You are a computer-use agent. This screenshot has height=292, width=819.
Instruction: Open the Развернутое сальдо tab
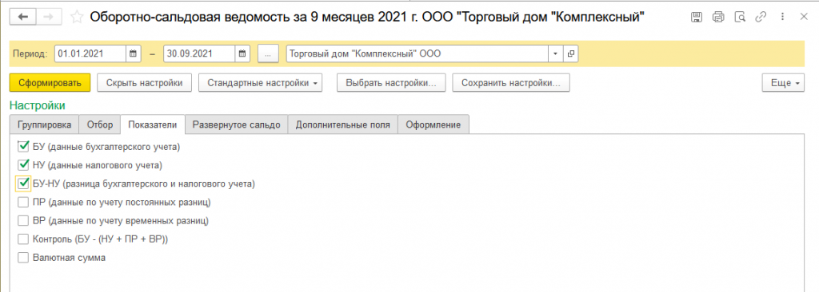[237, 125]
